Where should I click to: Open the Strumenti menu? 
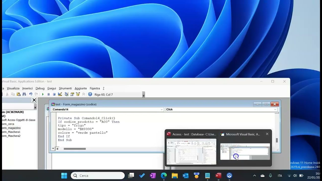(x=65, y=88)
